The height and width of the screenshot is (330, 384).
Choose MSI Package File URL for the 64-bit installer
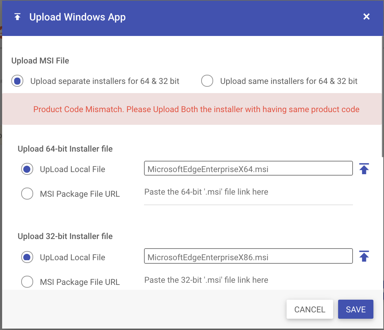point(27,194)
